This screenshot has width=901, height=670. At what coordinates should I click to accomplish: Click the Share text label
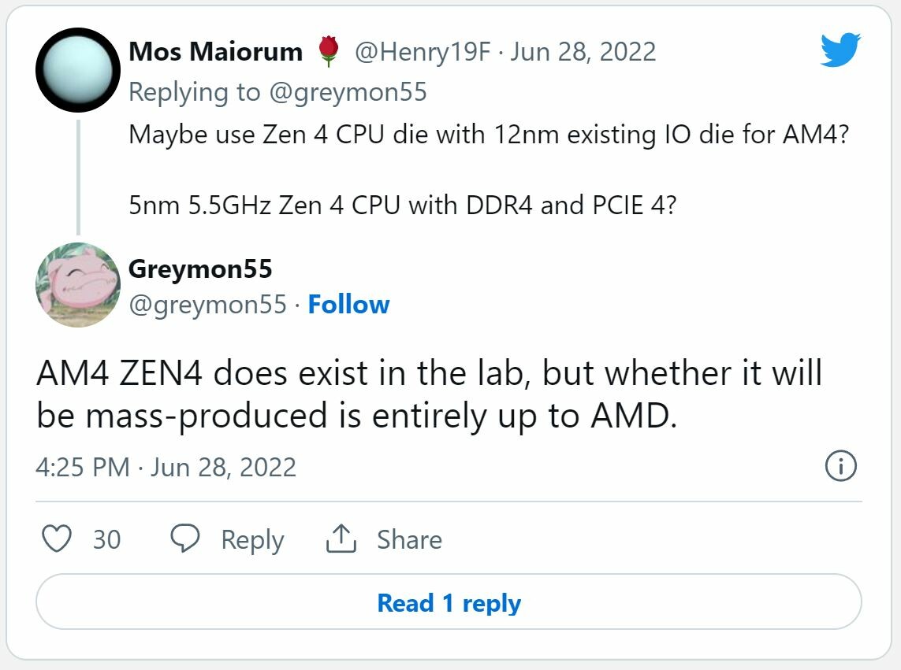(409, 539)
